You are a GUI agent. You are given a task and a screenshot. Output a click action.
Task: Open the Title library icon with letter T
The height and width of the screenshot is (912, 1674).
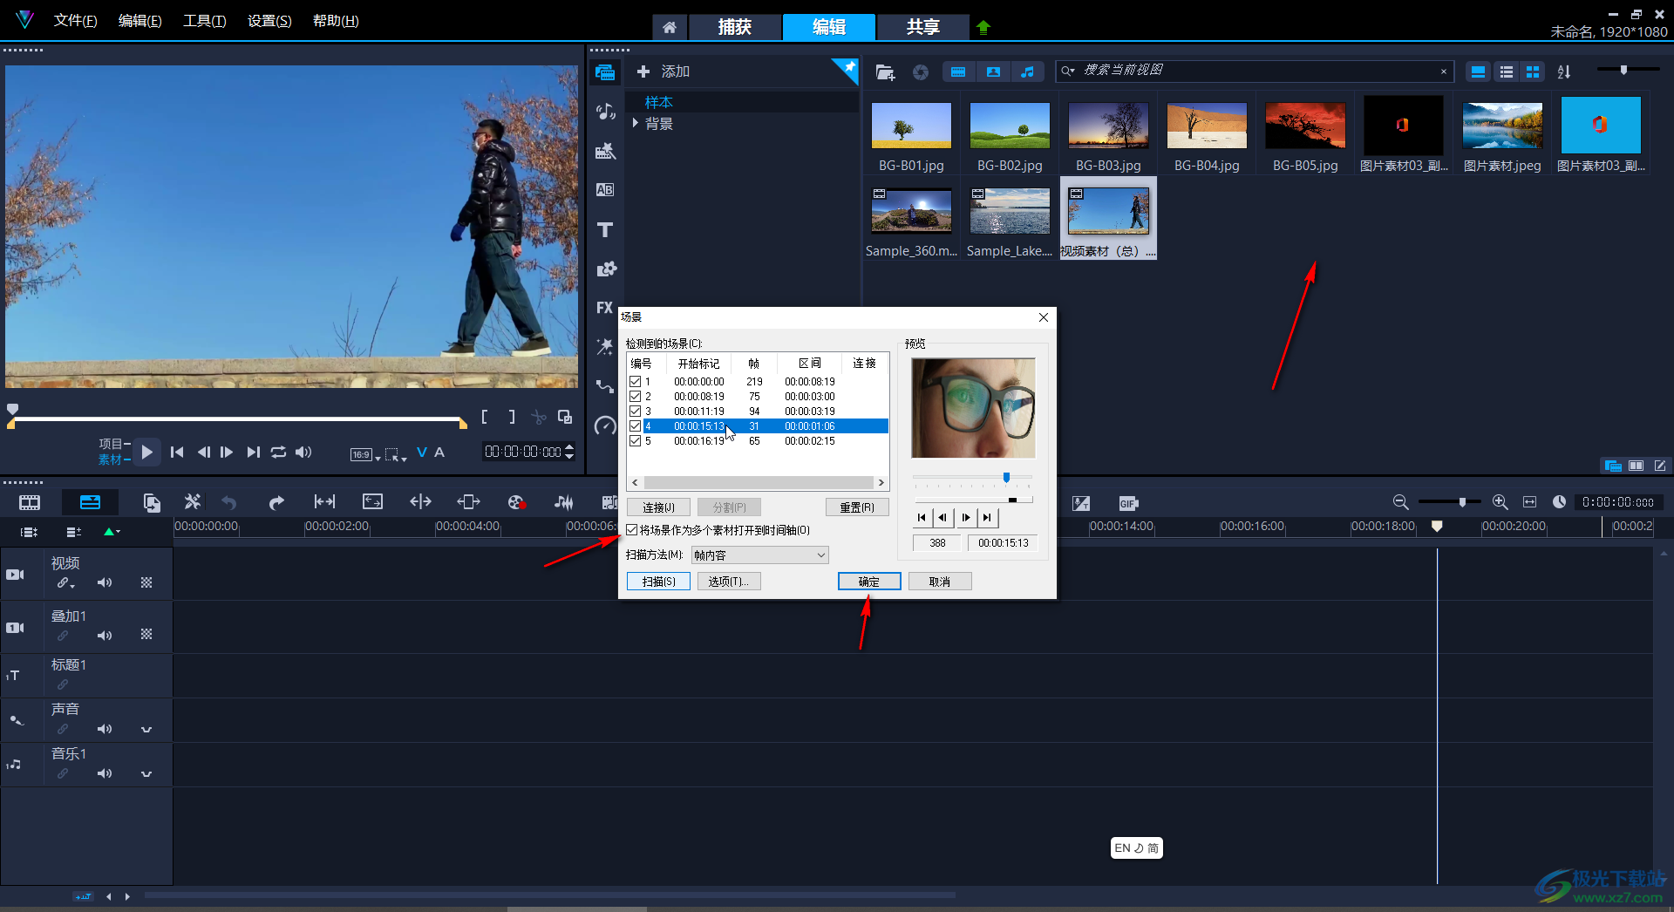click(605, 229)
